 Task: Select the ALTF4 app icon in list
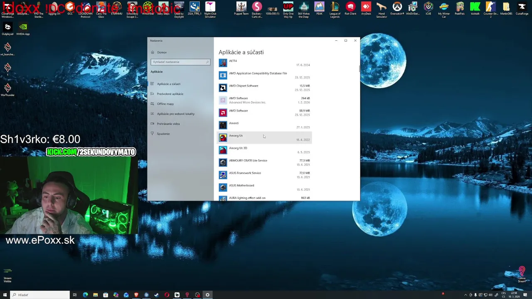point(223,63)
